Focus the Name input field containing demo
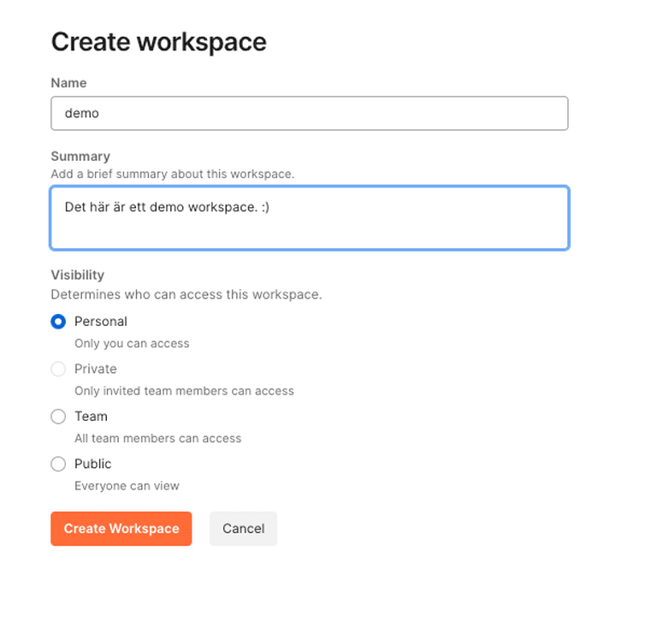Screen dimensions: 657x628 [310, 114]
